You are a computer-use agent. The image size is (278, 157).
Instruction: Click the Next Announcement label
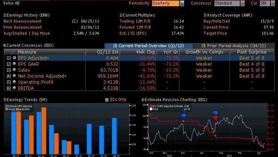tap(22, 21)
